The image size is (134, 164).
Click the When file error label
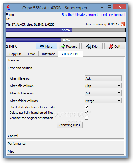pos(20,78)
